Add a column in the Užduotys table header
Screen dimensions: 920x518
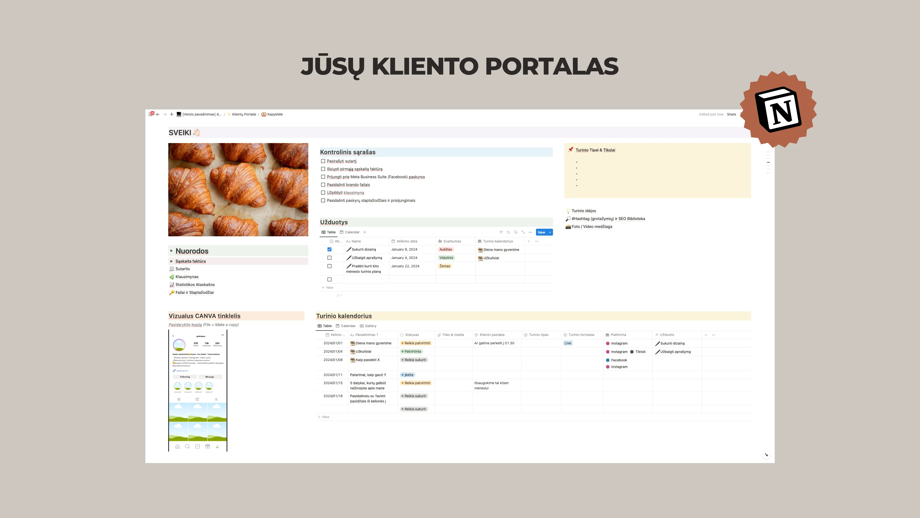point(529,241)
